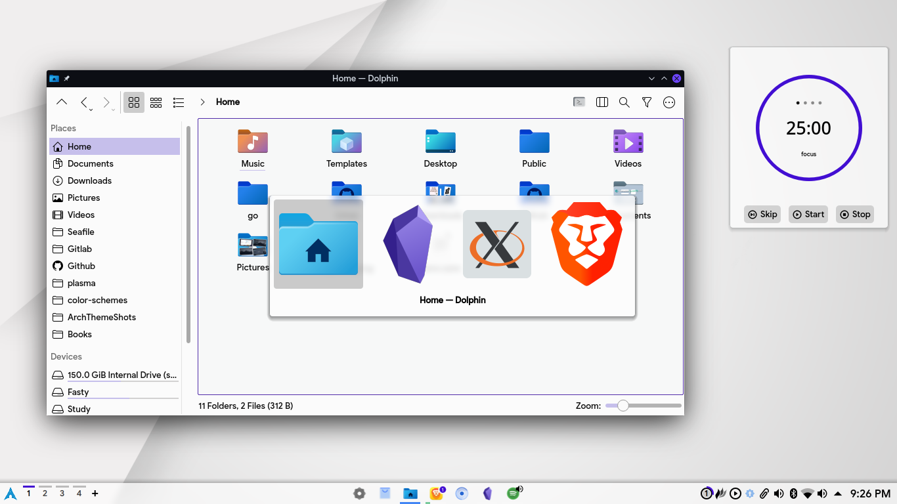Switch Dolphin to Icons view mode
This screenshot has width=897, height=504.
point(134,102)
